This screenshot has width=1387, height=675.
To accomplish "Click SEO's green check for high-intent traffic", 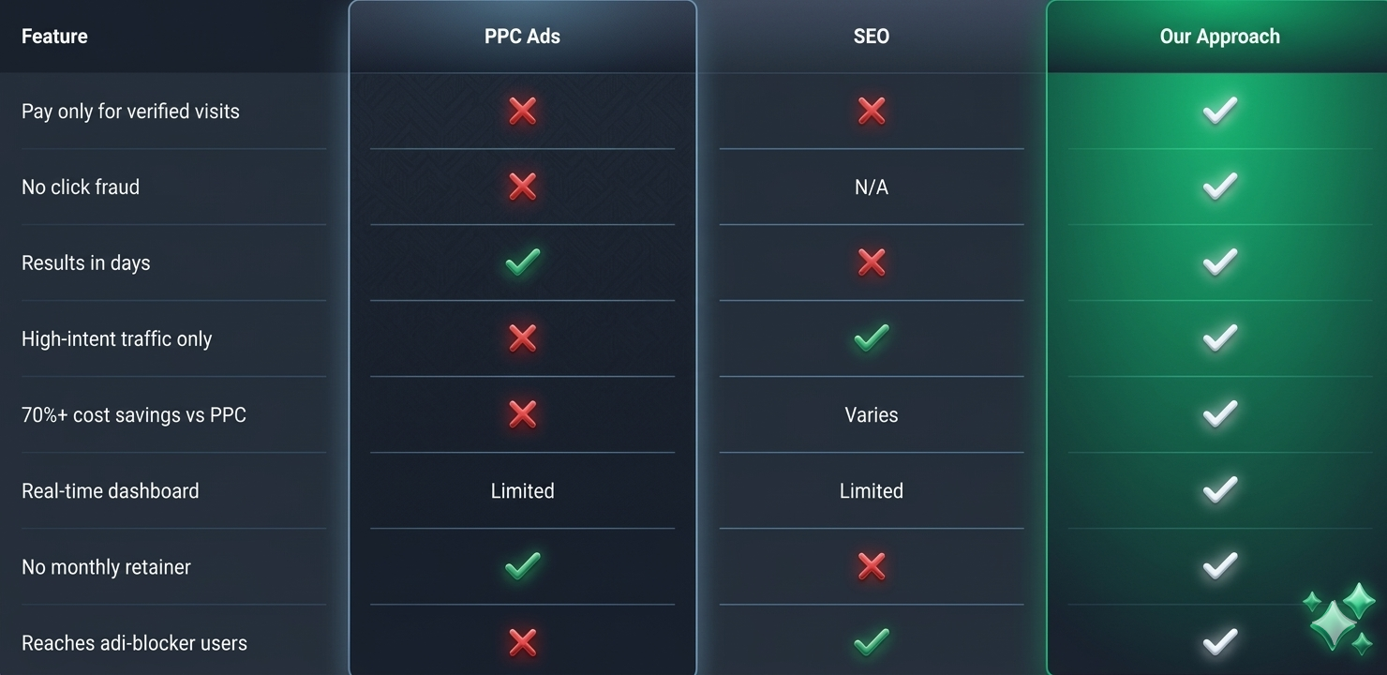I will point(871,338).
